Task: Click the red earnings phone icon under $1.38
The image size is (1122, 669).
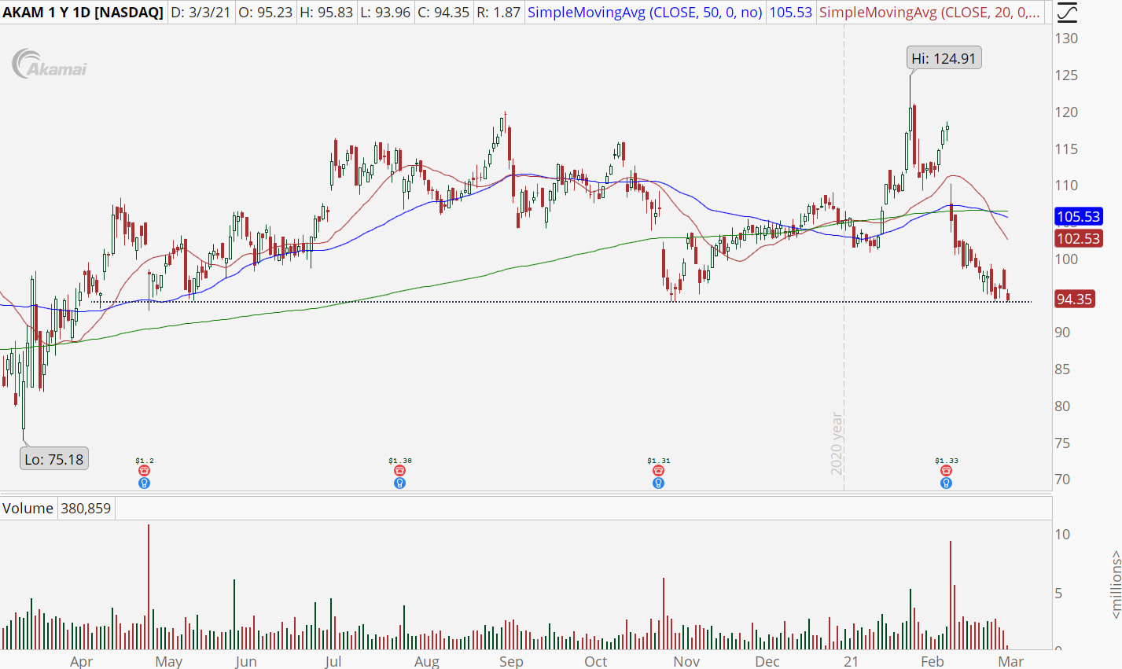Action: (x=399, y=471)
